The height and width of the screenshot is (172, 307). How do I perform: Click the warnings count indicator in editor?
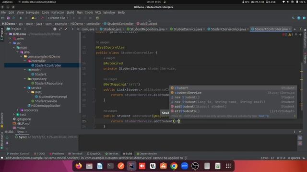[x=291, y=34]
